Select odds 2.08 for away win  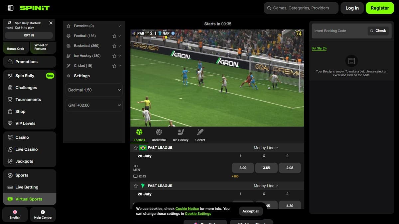[x=290, y=168]
